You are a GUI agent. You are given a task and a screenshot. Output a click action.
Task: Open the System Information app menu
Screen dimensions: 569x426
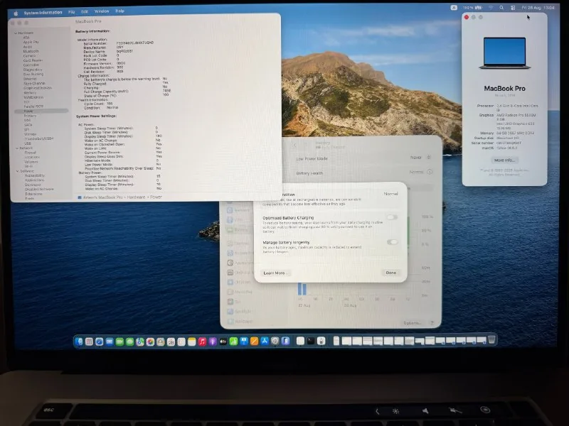43,13
